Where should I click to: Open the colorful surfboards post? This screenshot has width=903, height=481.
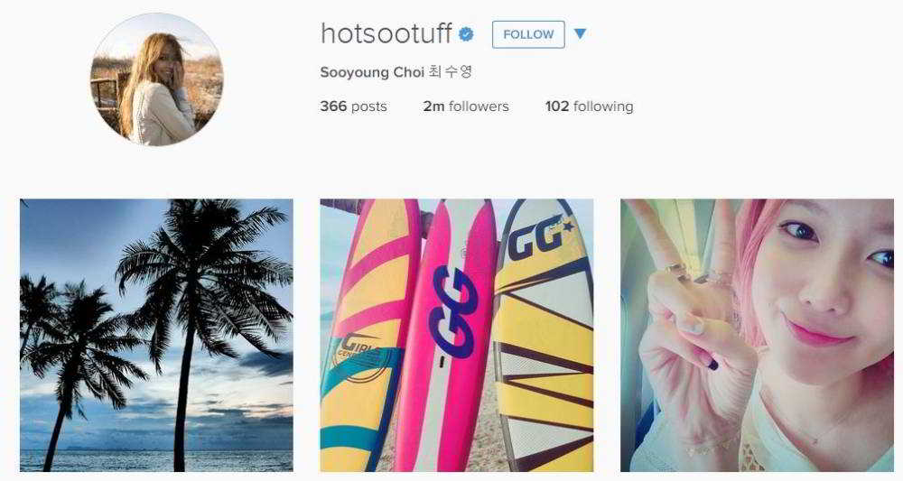point(457,336)
